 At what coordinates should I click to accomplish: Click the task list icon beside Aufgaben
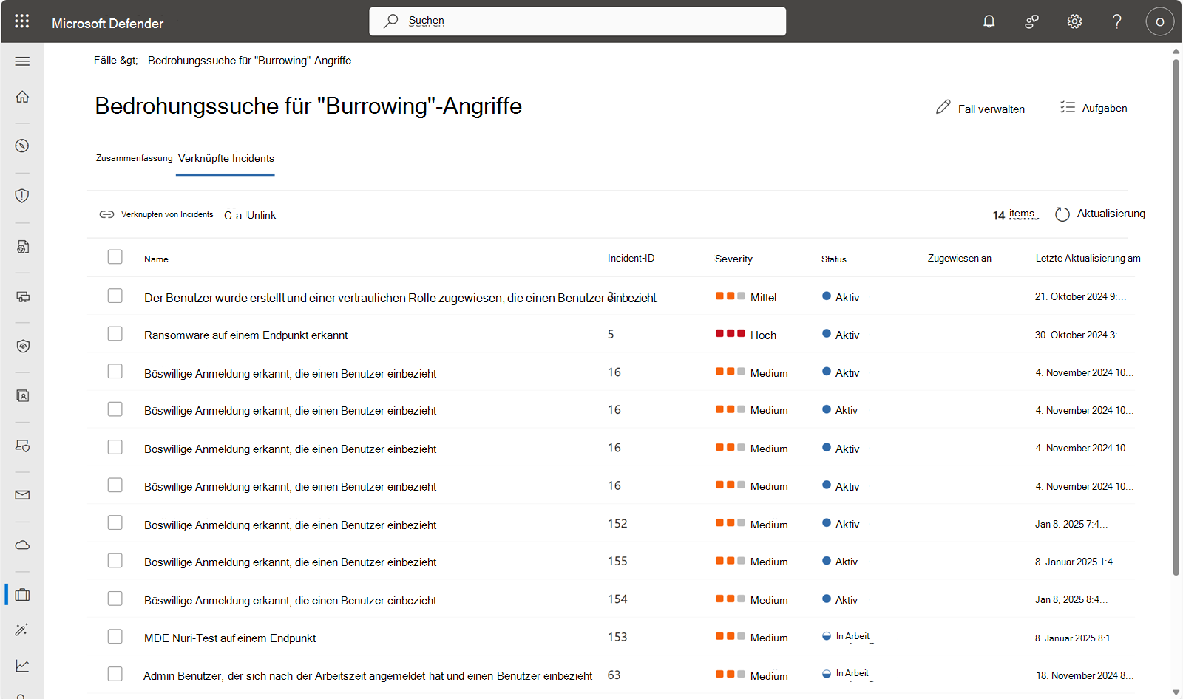tap(1067, 108)
